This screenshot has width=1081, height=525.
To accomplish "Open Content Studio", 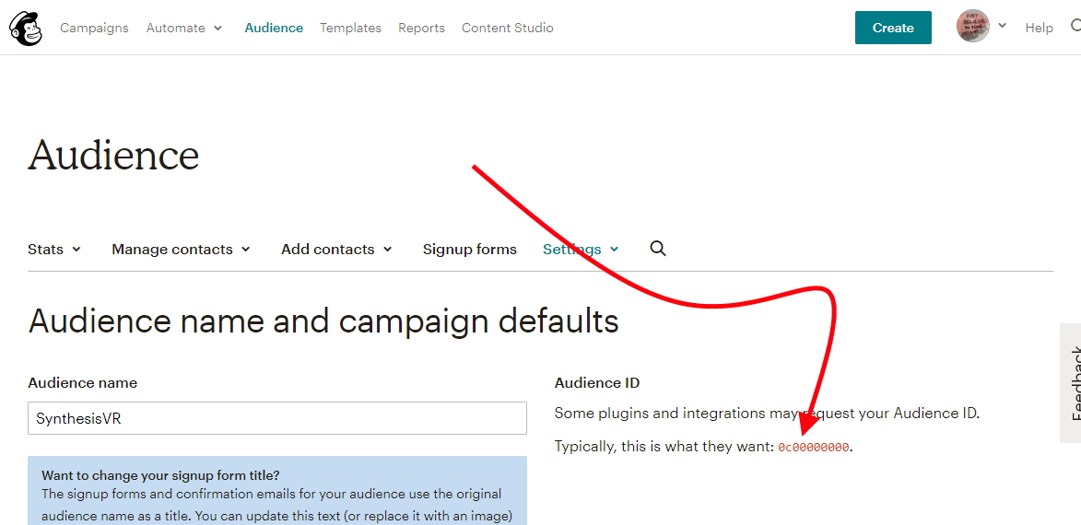I will point(508,29).
